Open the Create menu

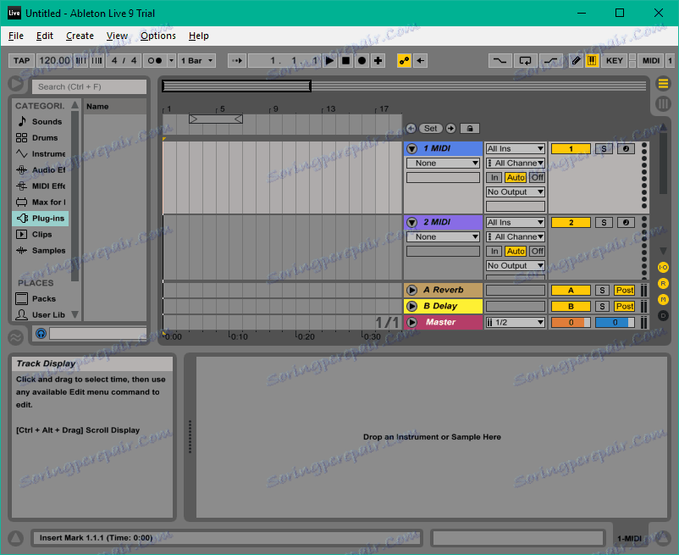(x=80, y=36)
